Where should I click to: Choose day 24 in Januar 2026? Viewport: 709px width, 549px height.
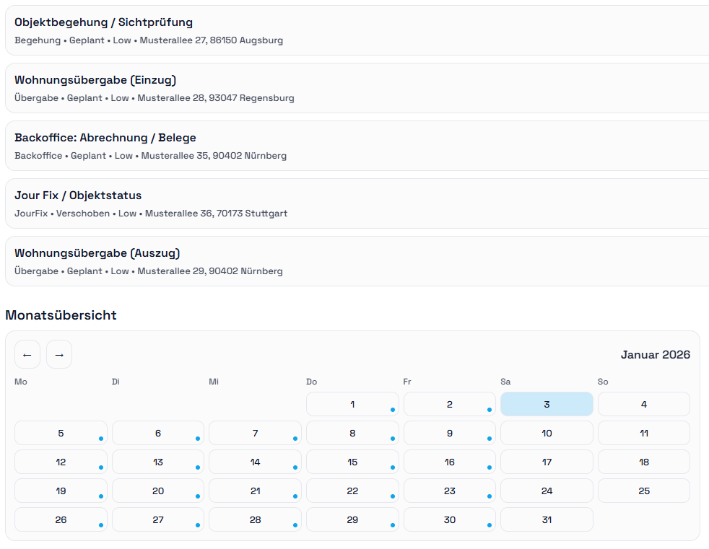[547, 491]
